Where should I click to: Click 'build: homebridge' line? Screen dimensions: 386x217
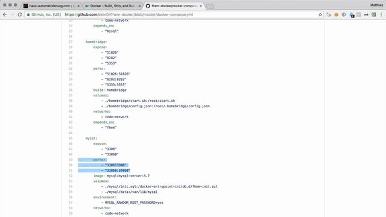point(110,90)
